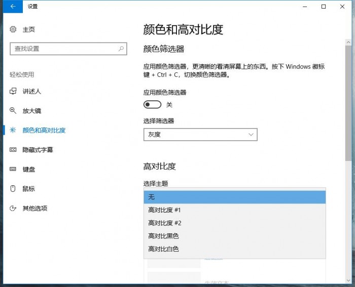Choose 高对比度 #2 theme
The image size is (355, 287).
pyautogui.click(x=234, y=223)
